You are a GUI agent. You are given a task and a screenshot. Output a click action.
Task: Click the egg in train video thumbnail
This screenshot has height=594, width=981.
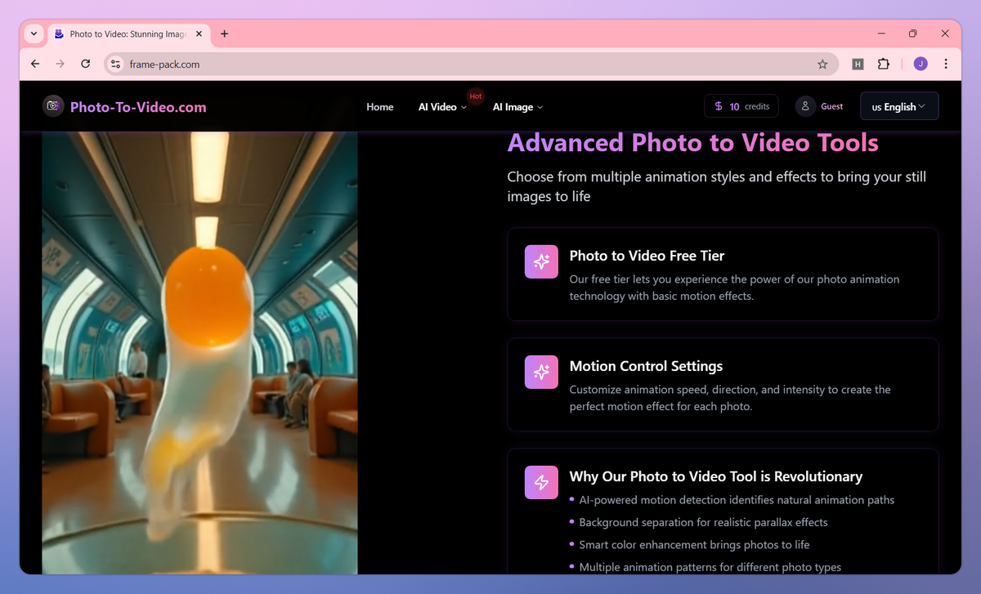coord(199,353)
